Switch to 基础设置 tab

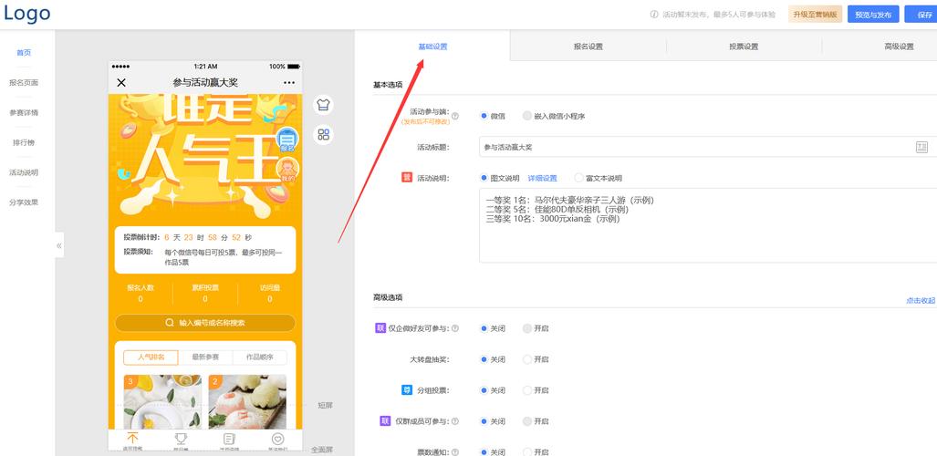(x=432, y=46)
